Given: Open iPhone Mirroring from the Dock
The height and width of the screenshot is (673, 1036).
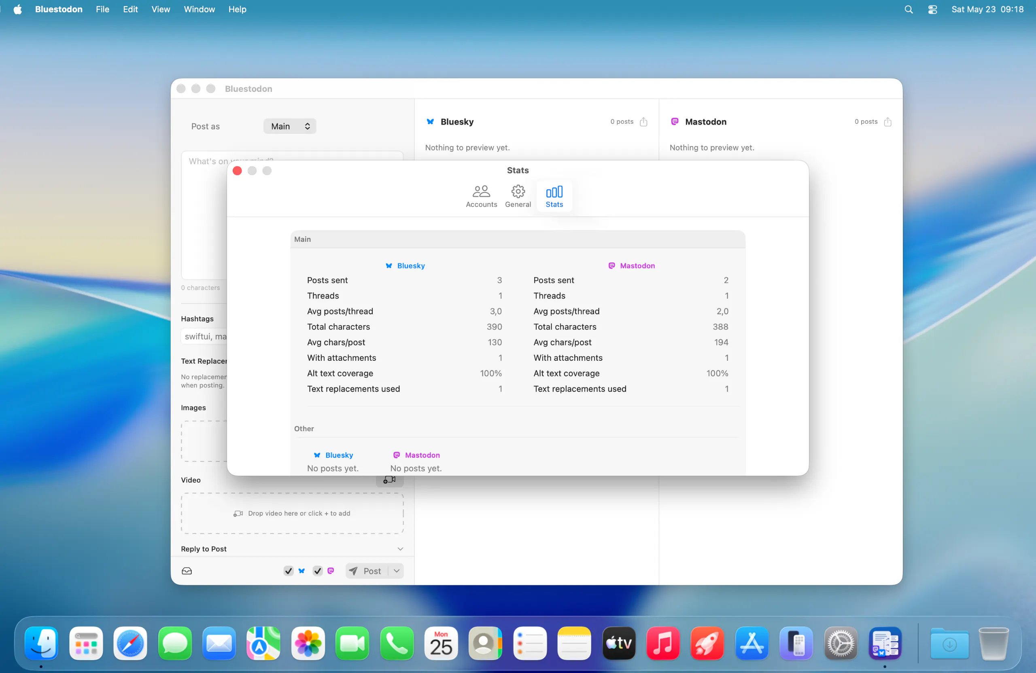Looking at the screenshot, I should pyautogui.click(x=796, y=643).
